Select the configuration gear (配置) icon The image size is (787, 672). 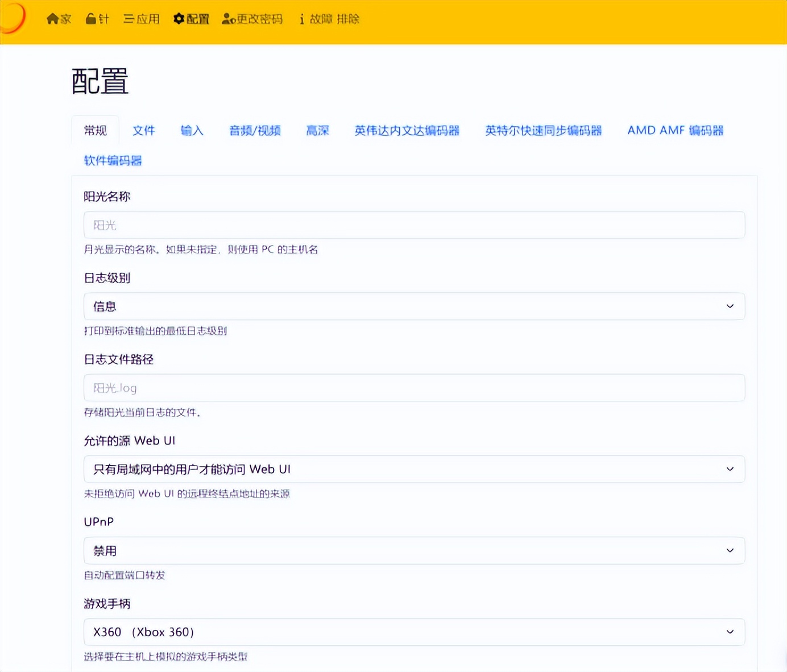pos(178,19)
